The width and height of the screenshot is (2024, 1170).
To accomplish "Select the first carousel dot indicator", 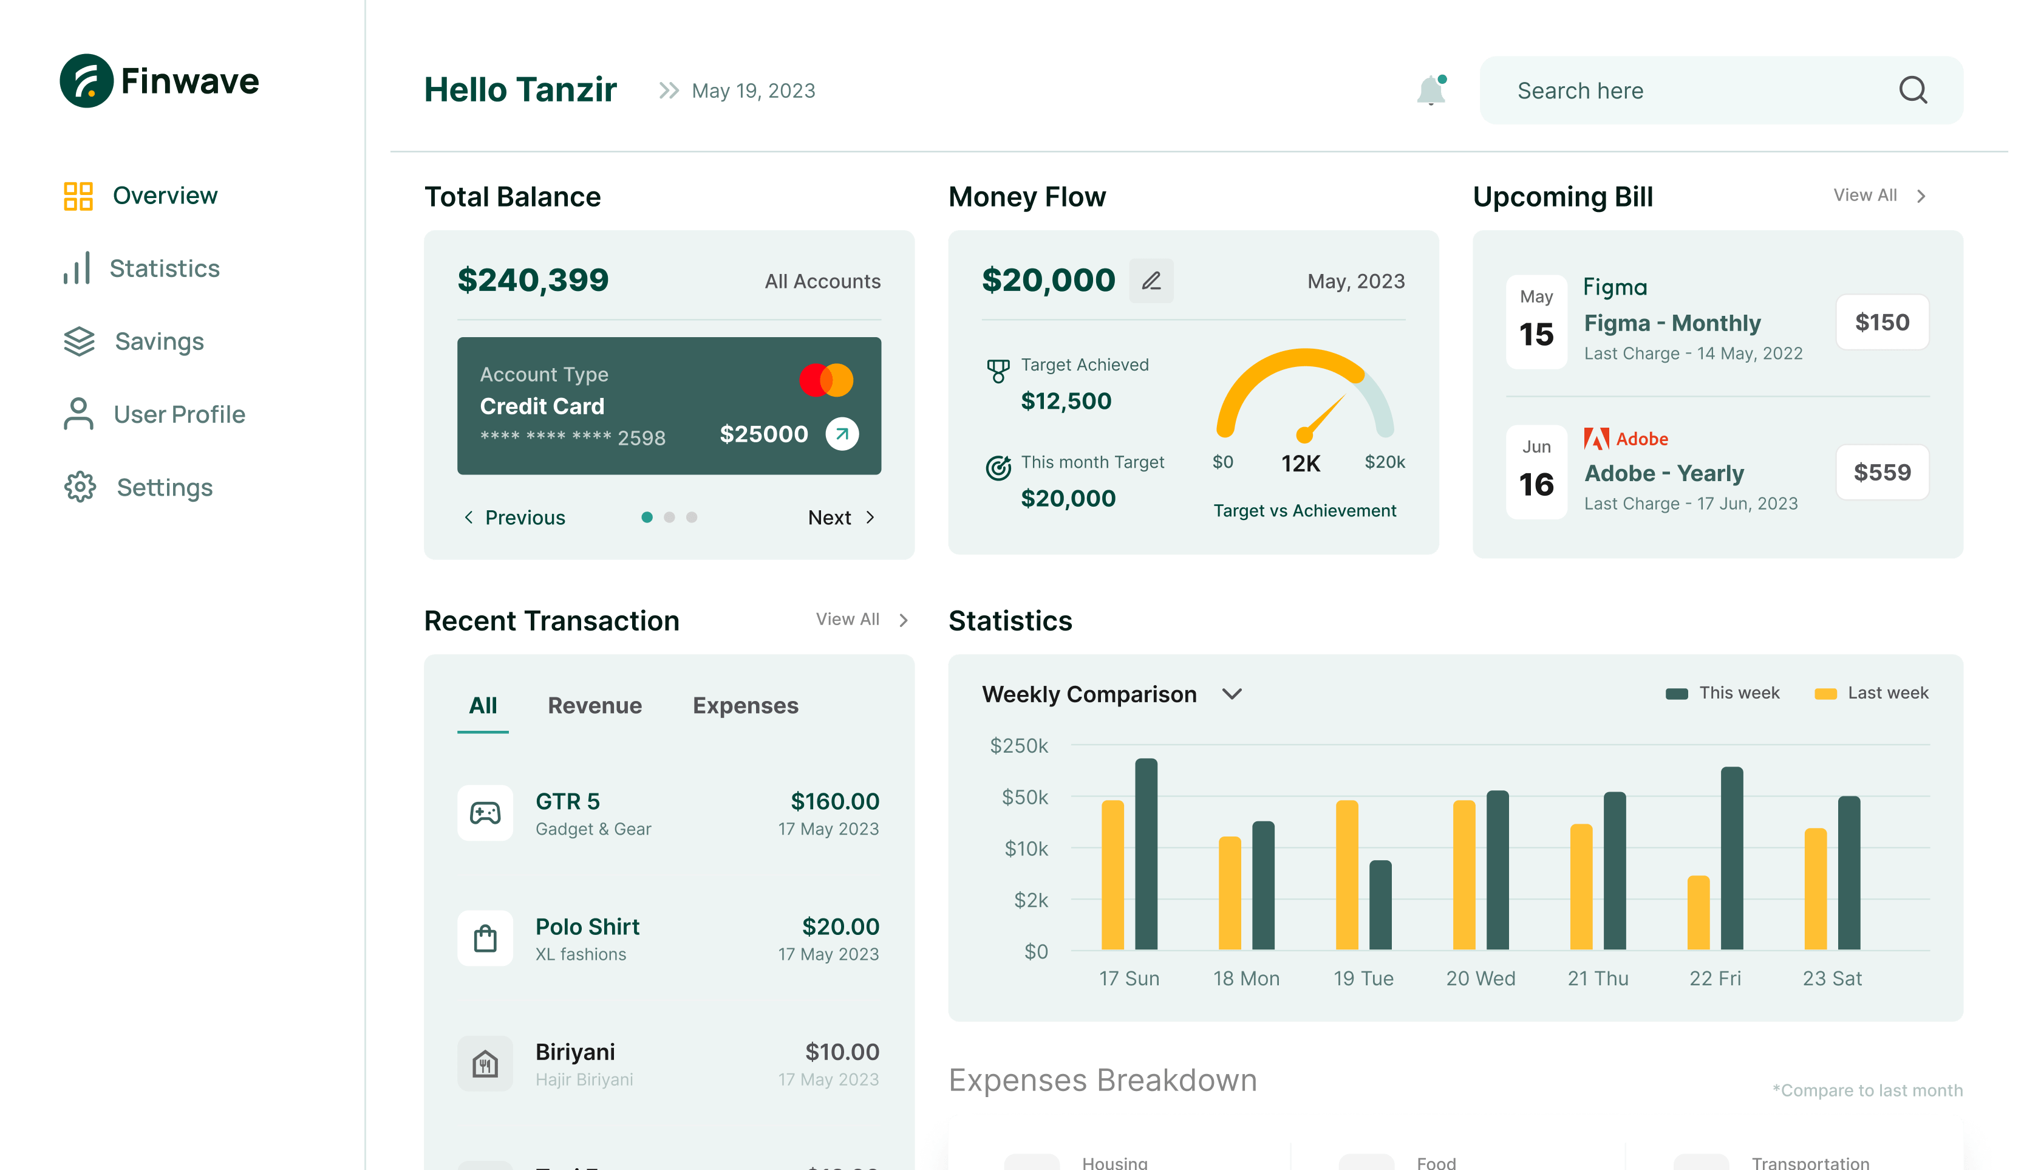I will pos(647,518).
